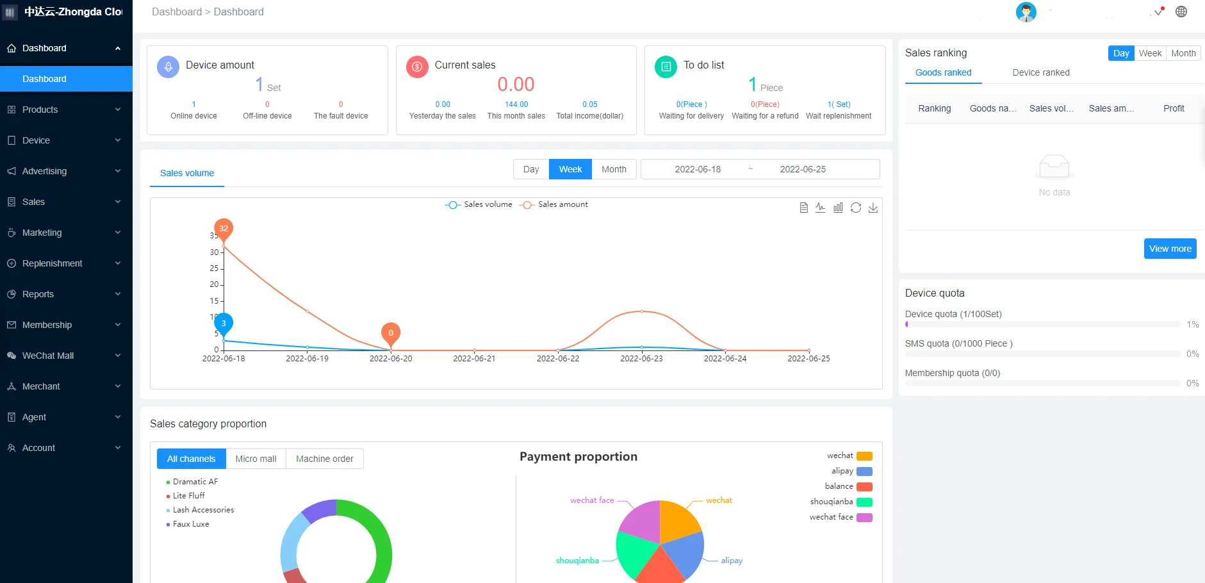Image resolution: width=1205 pixels, height=583 pixels.
Task: Select the Micro mall channel tab
Action: (256, 459)
